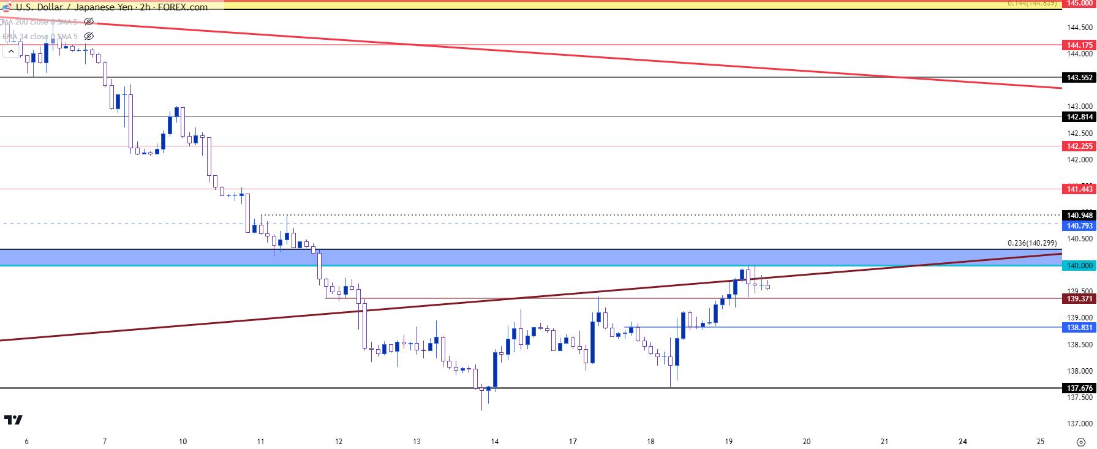Click the 137.676 black price label
This screenshot has width=1097, height=449.
(x=1079, y=388)
